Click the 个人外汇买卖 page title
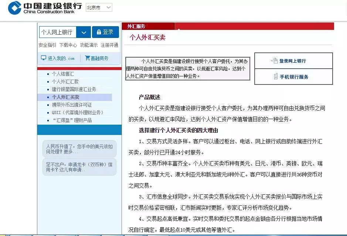This screenshot has width=347, height=236. coord(147,37)
